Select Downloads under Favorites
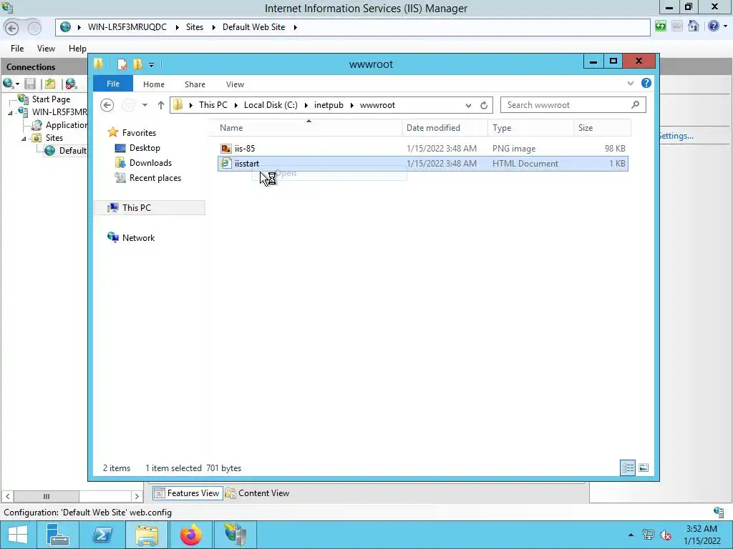The image size is (733, 549). [150, 163]
